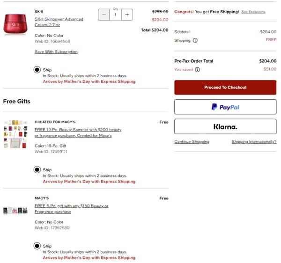Click Save With Subscription link
Screen dimensions: 281x263
tap(54, 51)
